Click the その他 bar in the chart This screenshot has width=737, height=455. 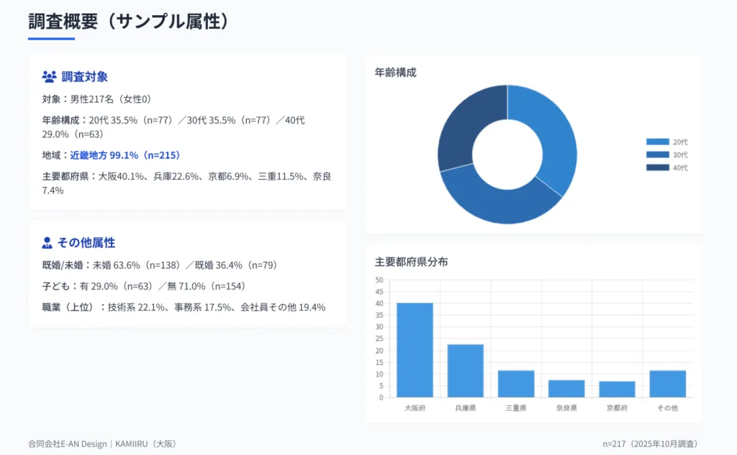point(667,384)
